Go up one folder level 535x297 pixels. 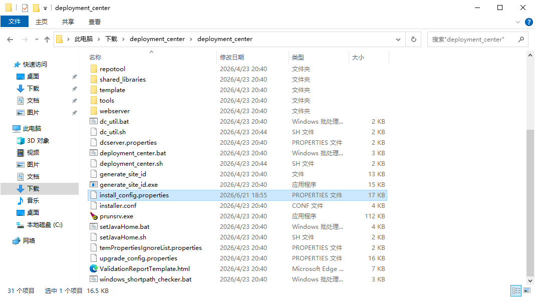47,40
